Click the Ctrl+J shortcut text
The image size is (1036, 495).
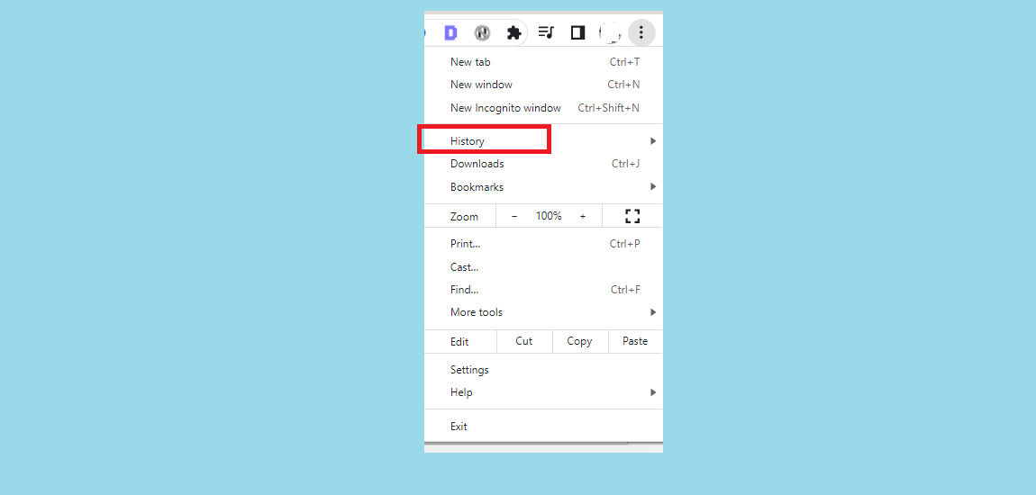pyautogui.click(x=626, y=164)
